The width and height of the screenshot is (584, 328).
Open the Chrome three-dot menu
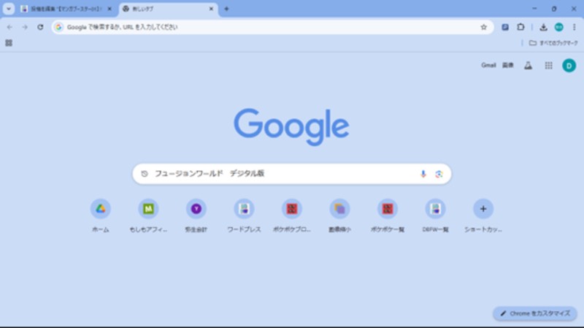[574, 27]
